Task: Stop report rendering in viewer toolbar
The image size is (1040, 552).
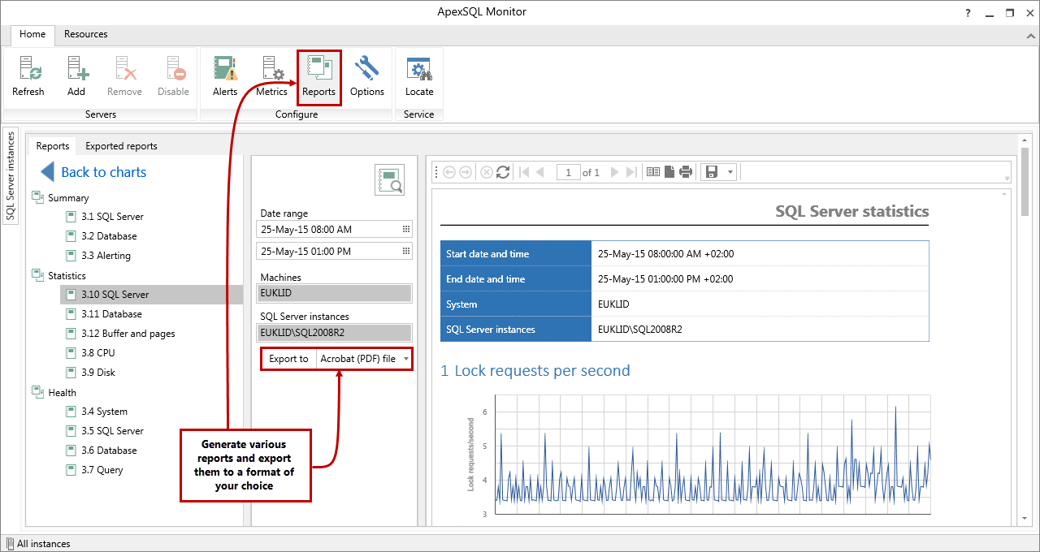Action: click(487, 172)
